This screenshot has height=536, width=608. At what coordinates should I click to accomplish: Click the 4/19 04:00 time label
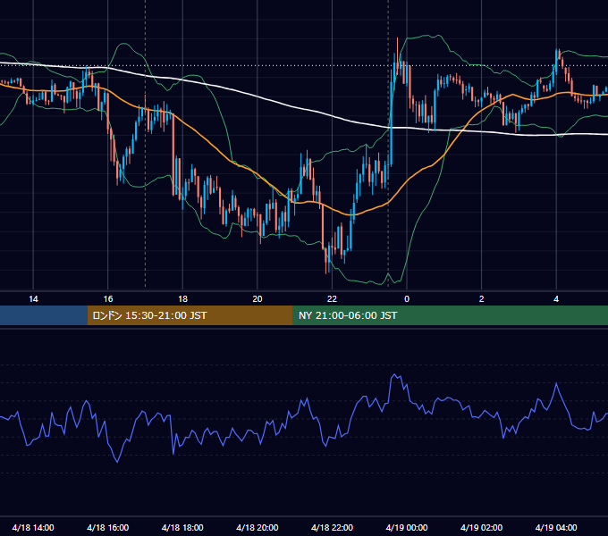(556, 527)
